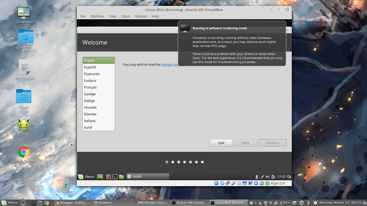Select Íslenska in the language list
The width and height of the screenshot is (367, 206).
(99, 114)
